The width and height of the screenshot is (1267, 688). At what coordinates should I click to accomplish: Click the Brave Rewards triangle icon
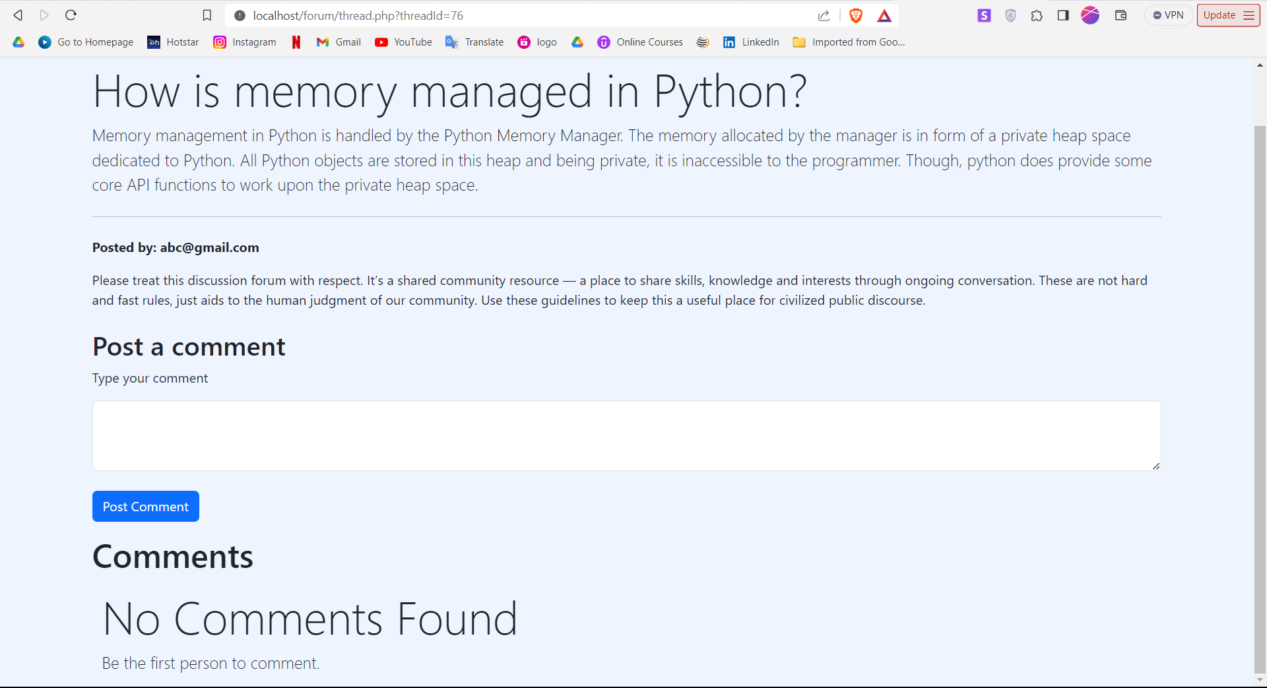coord(884,16)
